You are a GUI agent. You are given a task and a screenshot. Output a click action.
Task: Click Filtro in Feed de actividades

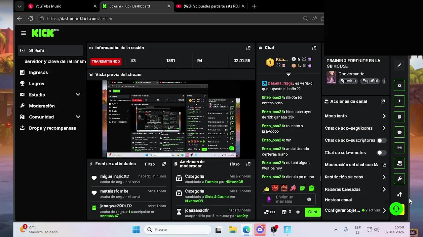150,164
